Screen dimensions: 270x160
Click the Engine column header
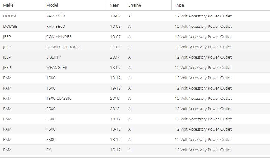148,5
